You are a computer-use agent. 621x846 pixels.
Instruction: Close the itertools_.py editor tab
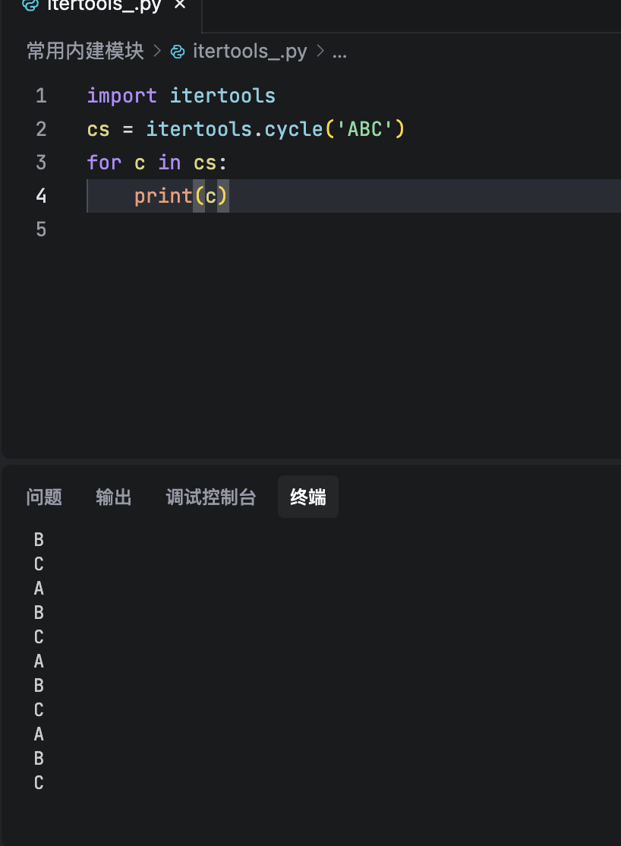[179, 5]
